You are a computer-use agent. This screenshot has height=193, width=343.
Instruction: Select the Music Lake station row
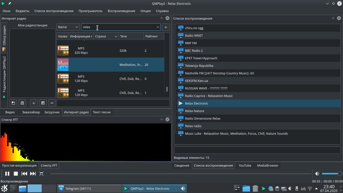pos(110,65)
